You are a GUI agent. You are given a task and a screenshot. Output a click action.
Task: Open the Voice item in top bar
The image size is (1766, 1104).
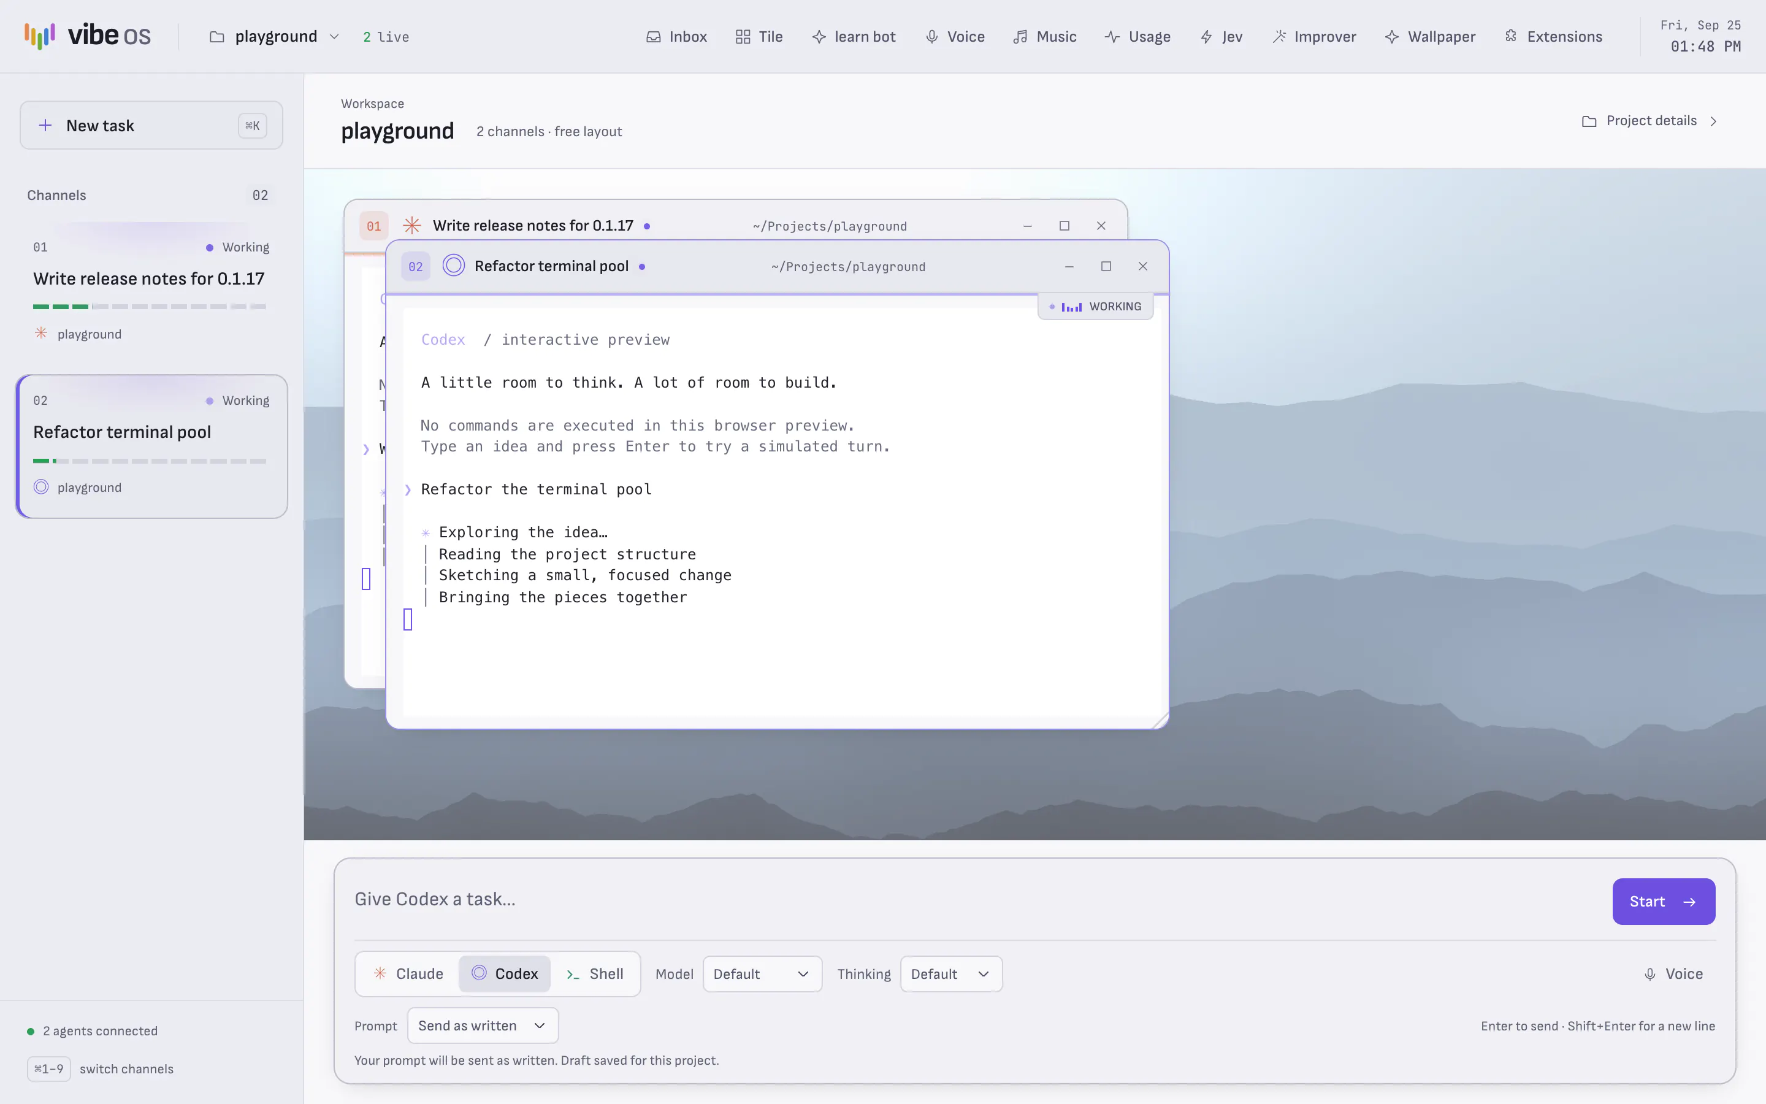(955, 37)
